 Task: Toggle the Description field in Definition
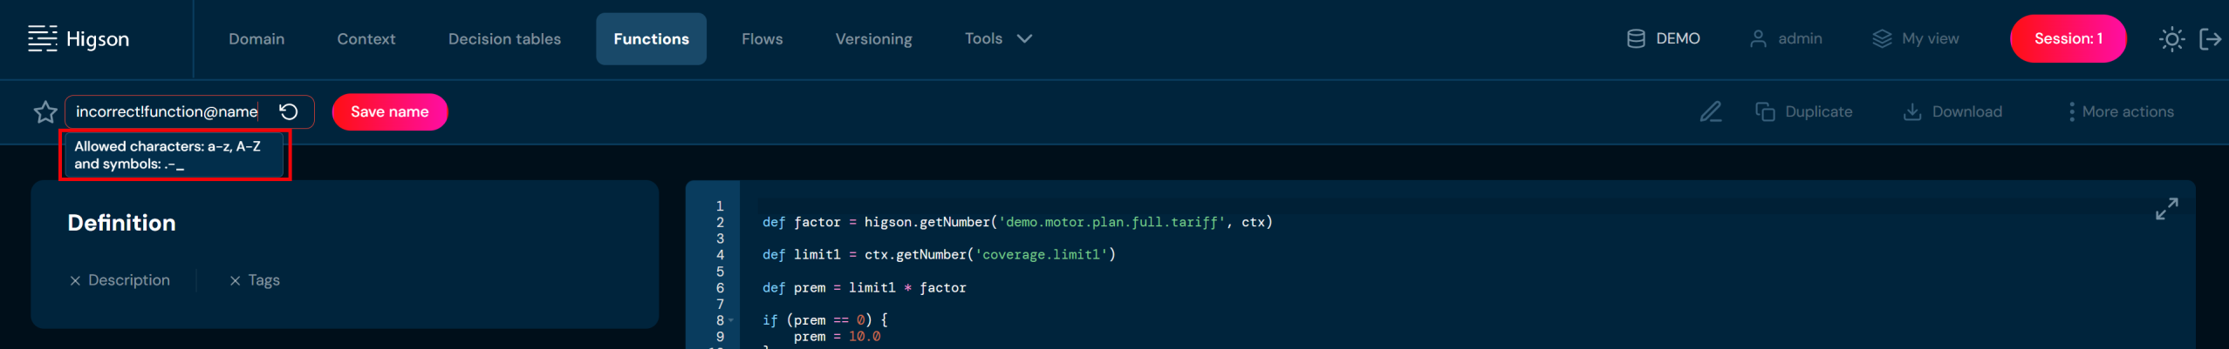pos(120,280)
